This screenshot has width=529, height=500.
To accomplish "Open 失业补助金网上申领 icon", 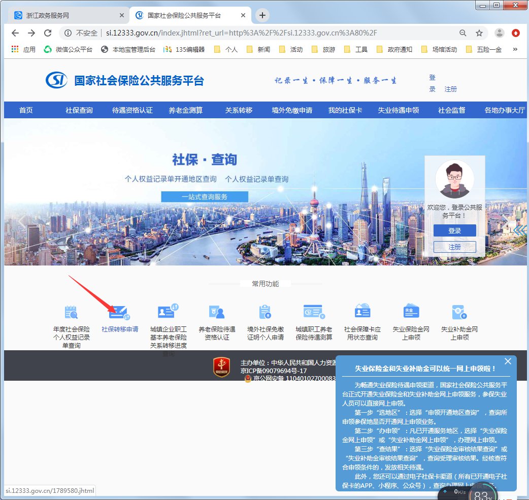I will pos(459,312).
